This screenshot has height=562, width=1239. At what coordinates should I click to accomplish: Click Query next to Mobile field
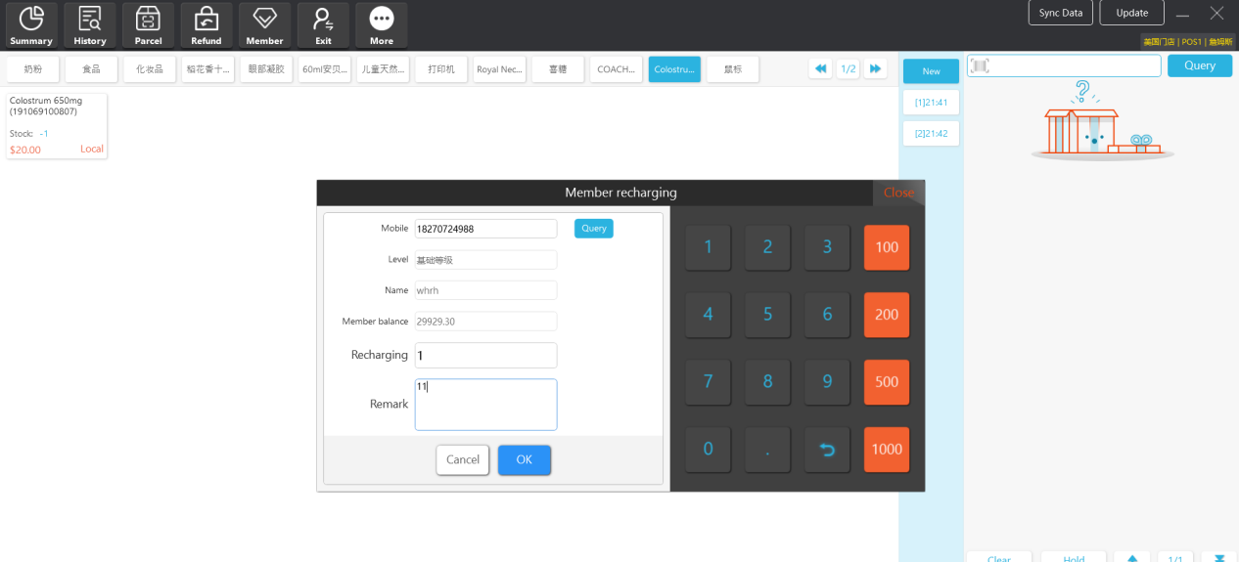click(x=593, y=228)
